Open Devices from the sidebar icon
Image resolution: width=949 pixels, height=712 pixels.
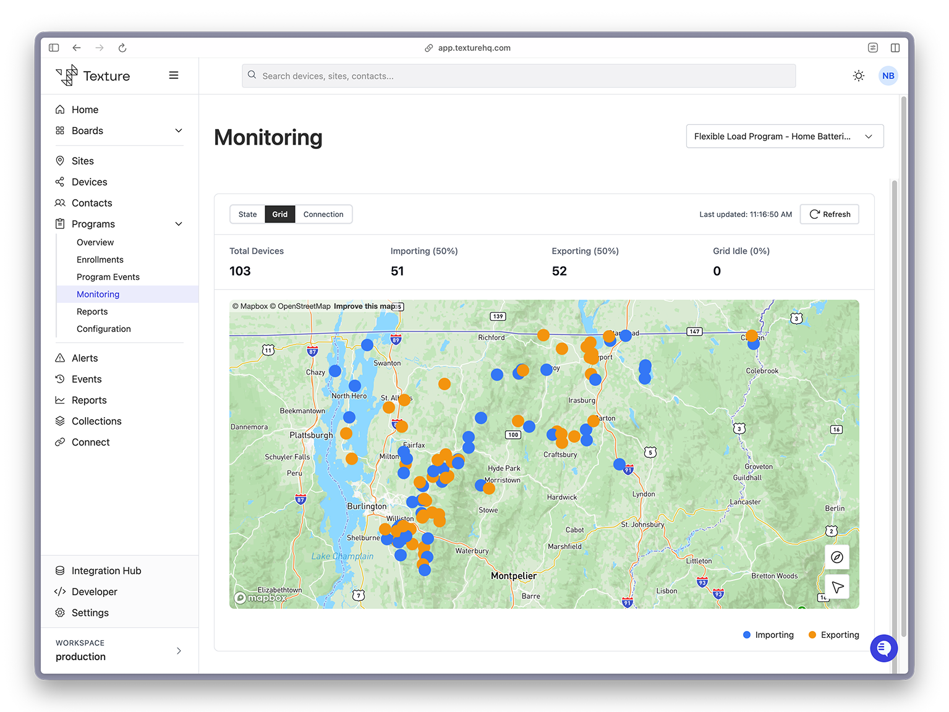pyautogui.click(x=60, y=182)
